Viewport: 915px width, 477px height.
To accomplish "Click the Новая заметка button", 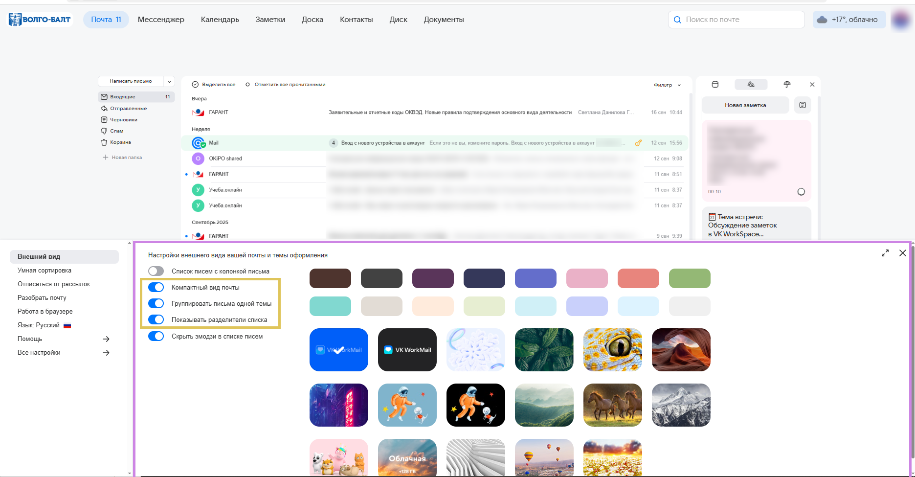I will click(745, 105).
